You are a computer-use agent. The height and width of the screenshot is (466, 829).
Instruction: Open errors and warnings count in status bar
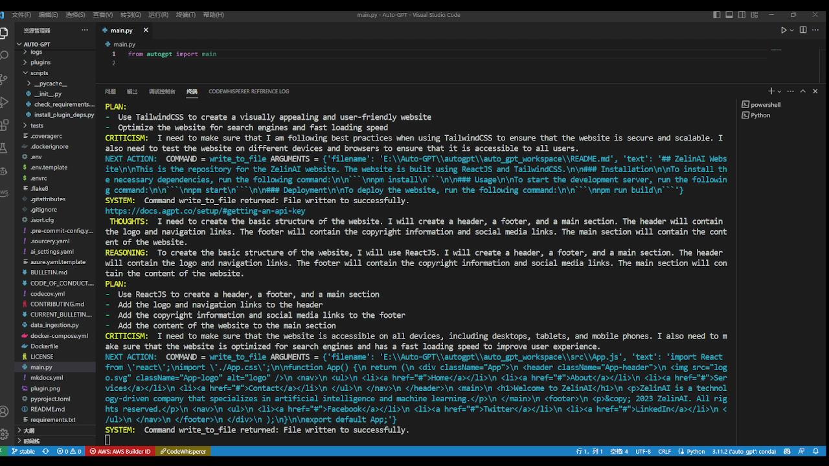pyautogui.click(x=69, y=451)
